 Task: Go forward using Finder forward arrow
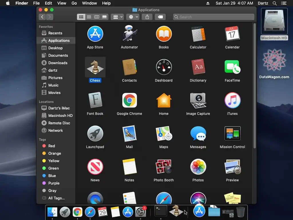50,17
